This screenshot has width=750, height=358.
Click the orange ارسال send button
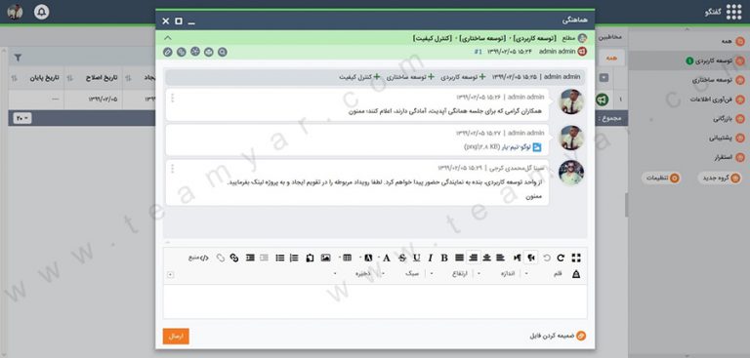176,336
